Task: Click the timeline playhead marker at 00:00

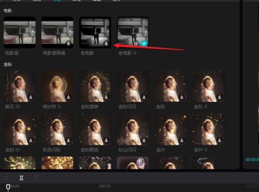Action: pos(8,187)
